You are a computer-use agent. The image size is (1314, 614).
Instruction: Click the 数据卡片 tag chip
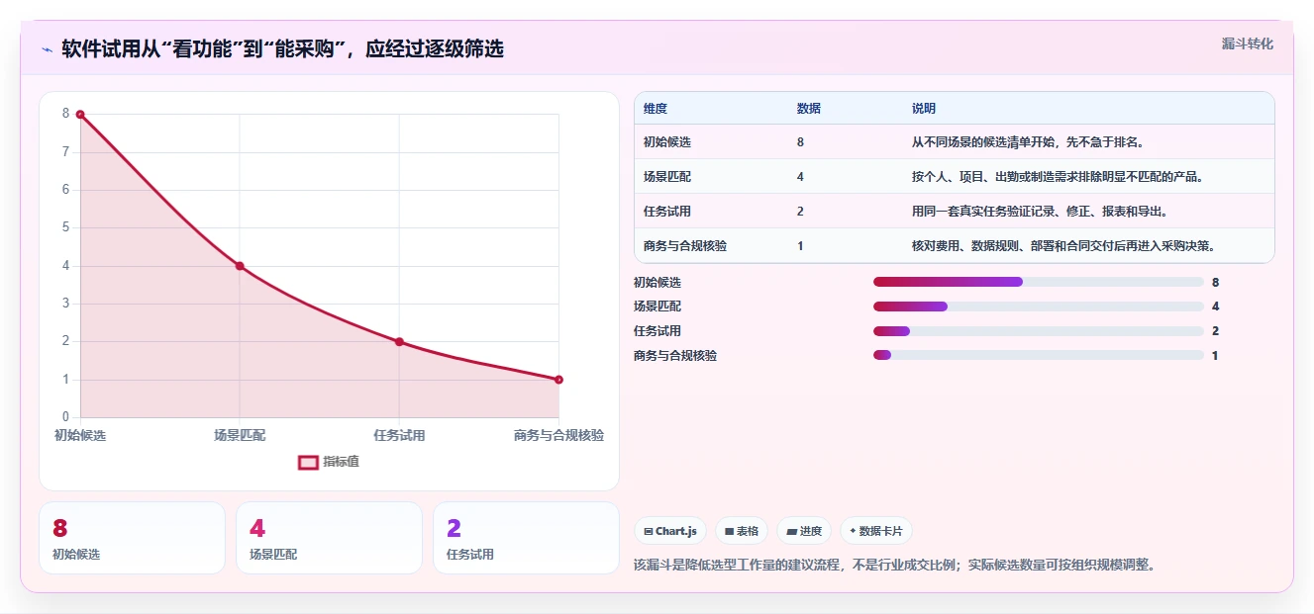click(876, 531)
